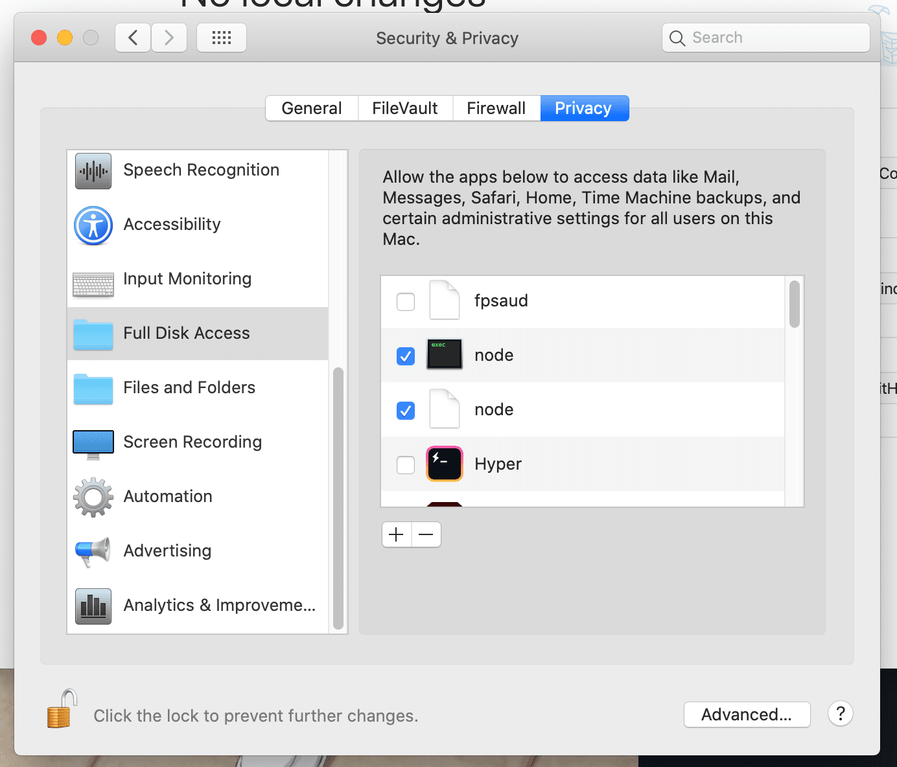Close the Security & Privacy window

click(39, 38)
